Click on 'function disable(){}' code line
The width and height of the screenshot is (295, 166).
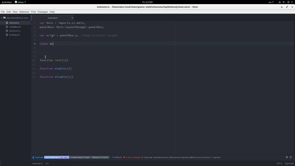pyautogui.click(x=56, y=77)
